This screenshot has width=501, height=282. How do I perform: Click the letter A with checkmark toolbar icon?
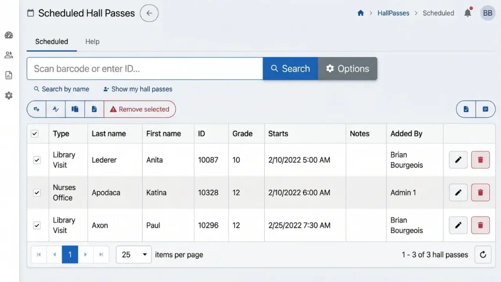pyautogui.click(x=56, y=109)
